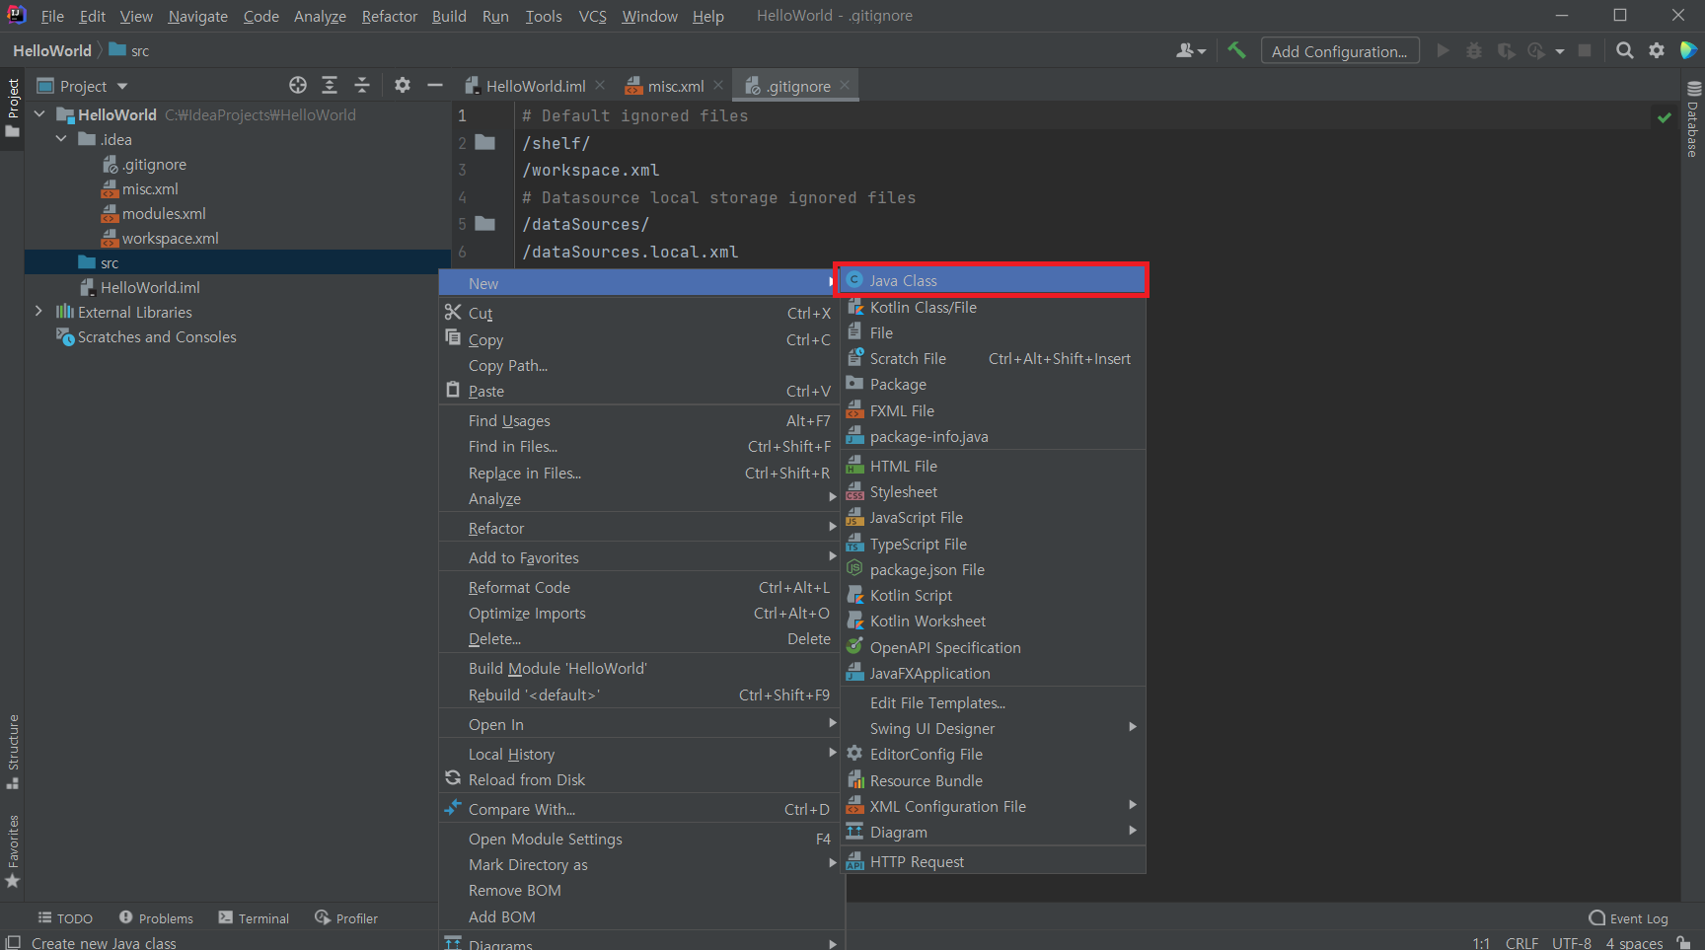1705x950 pixels.
Task: Expand the Swing UI Designer submenu
Action: [993, 728]
